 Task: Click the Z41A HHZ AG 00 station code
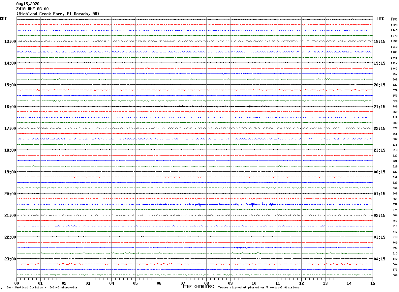coord(32,9)
